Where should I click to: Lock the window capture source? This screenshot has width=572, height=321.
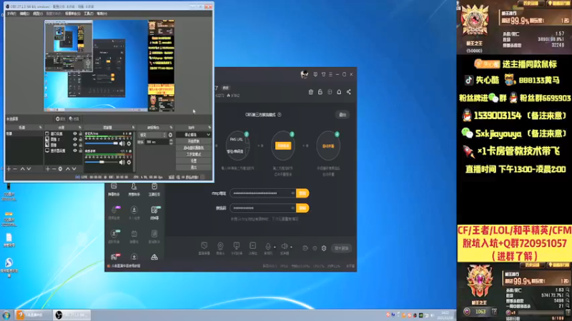coord(80,134)
